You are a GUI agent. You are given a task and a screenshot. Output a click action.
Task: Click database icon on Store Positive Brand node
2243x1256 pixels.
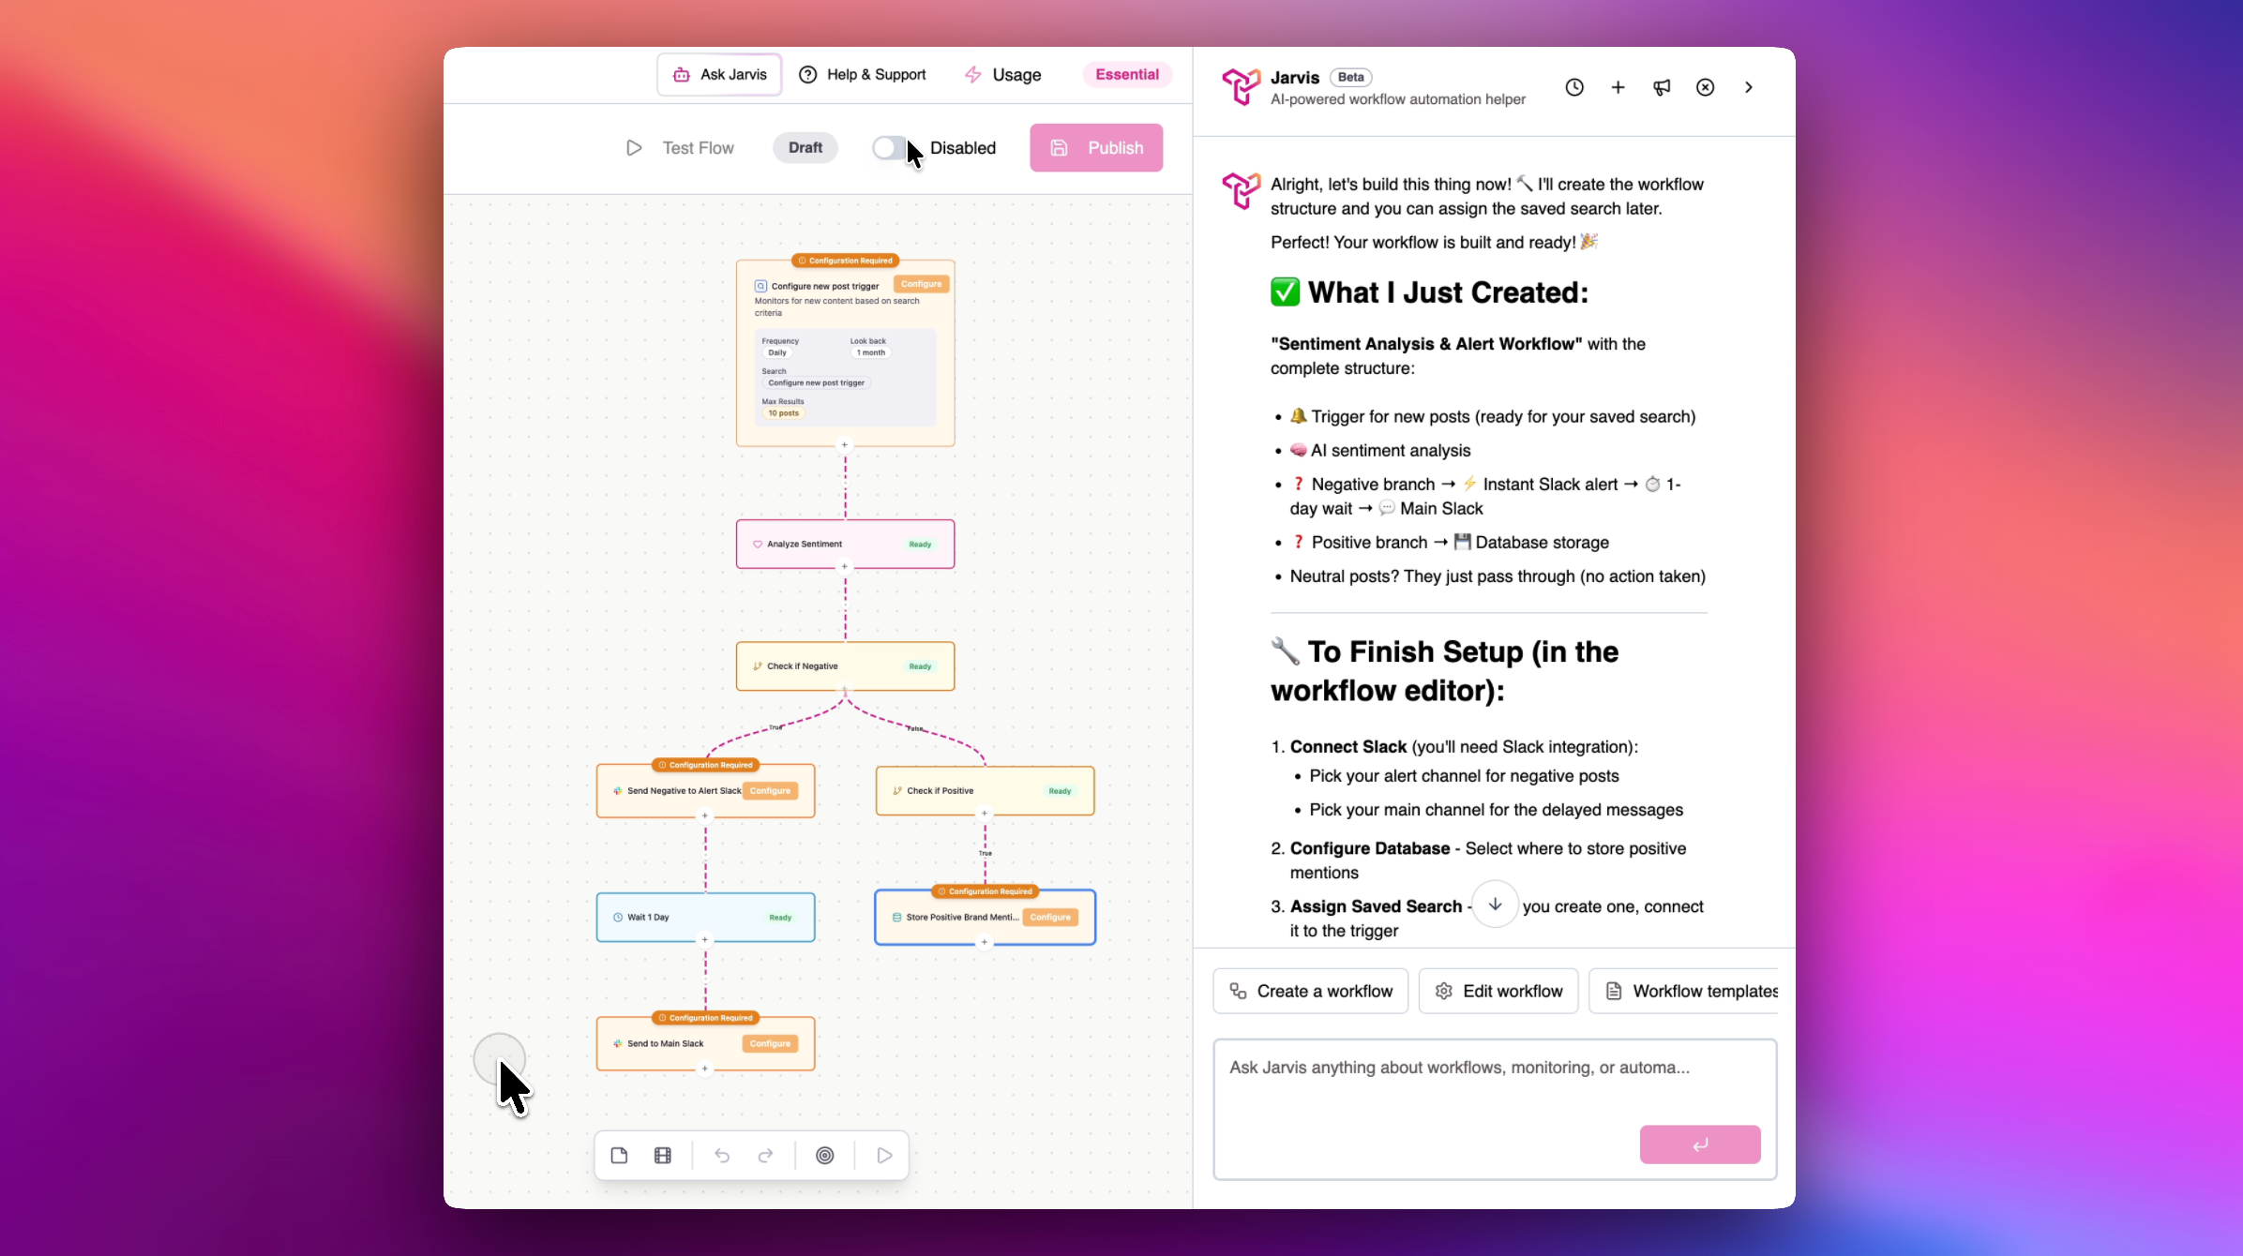point(897,918)
